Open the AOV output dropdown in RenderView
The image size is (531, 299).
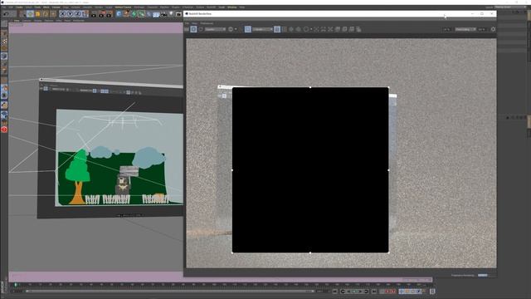point(216,30)
